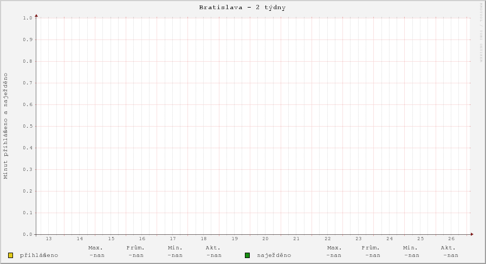Select the naježděno legend label

tap(274, 255)
